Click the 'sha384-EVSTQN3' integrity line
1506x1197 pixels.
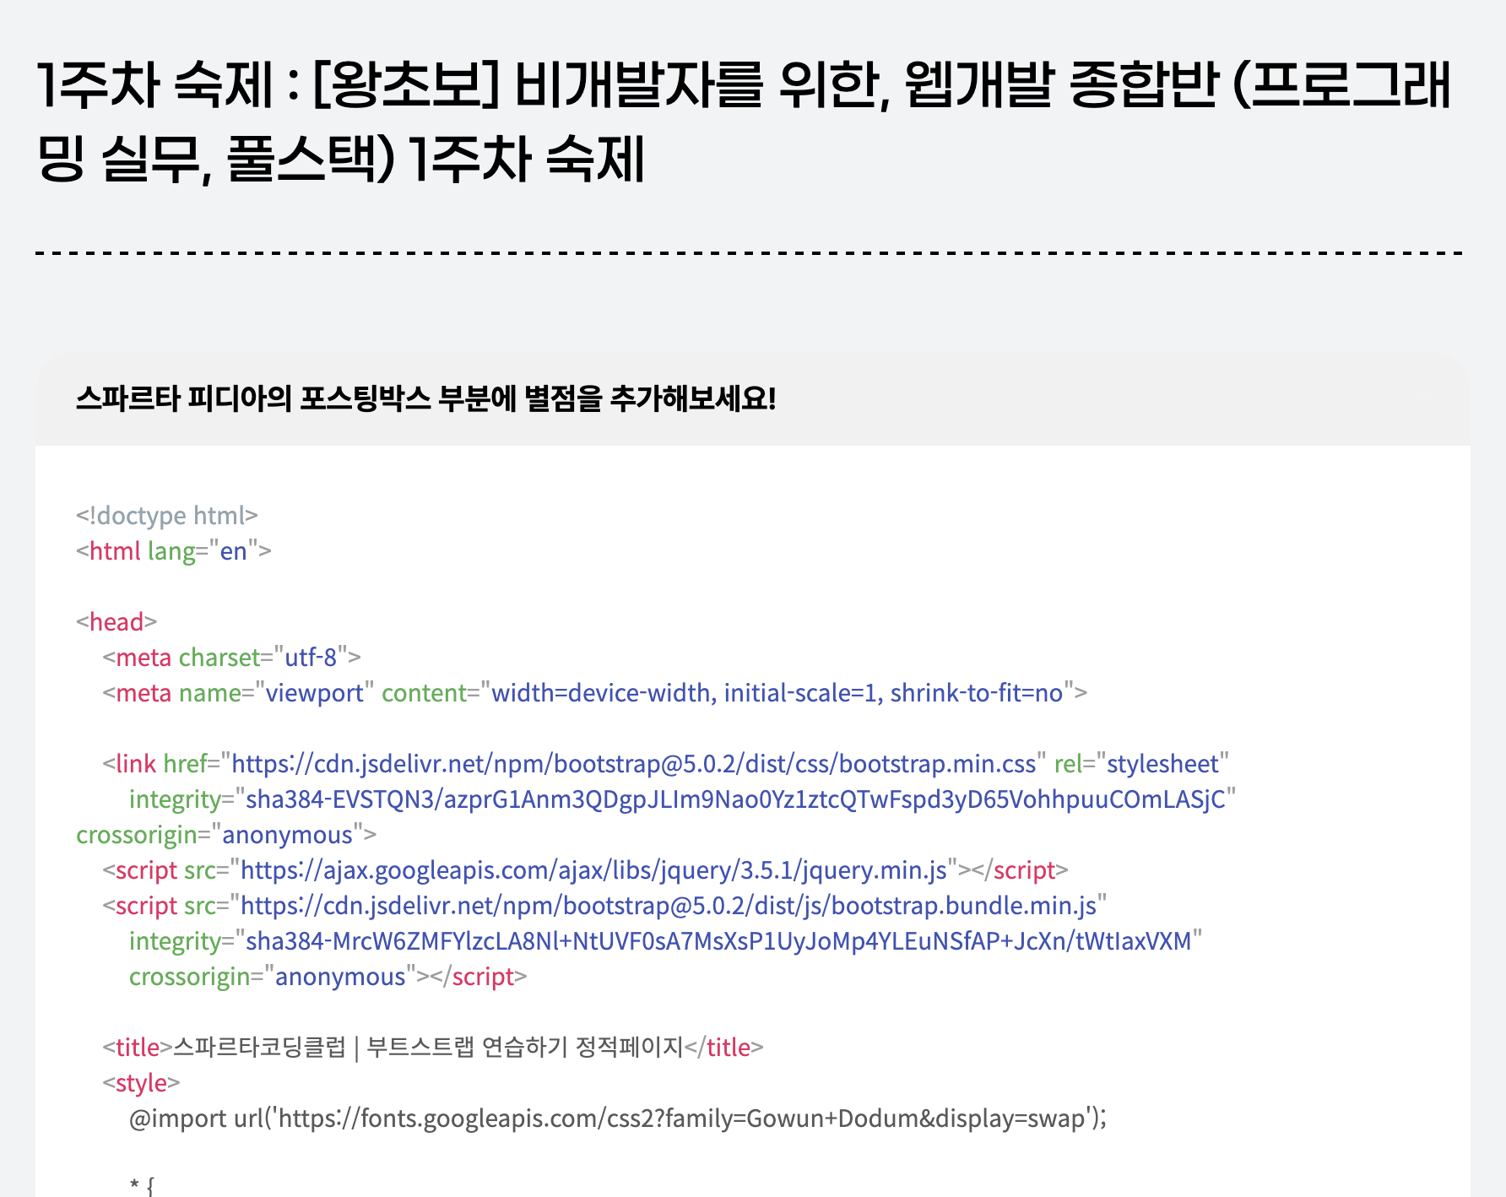(682, 799)
